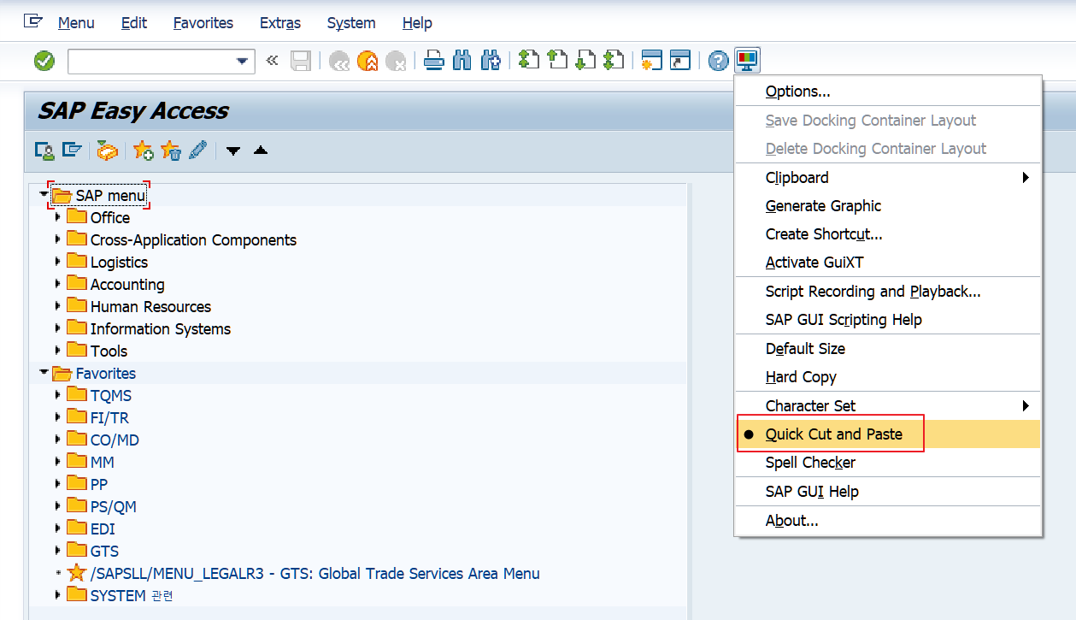Go to First Page icon

pyautogui.click(x=529, y=61)
